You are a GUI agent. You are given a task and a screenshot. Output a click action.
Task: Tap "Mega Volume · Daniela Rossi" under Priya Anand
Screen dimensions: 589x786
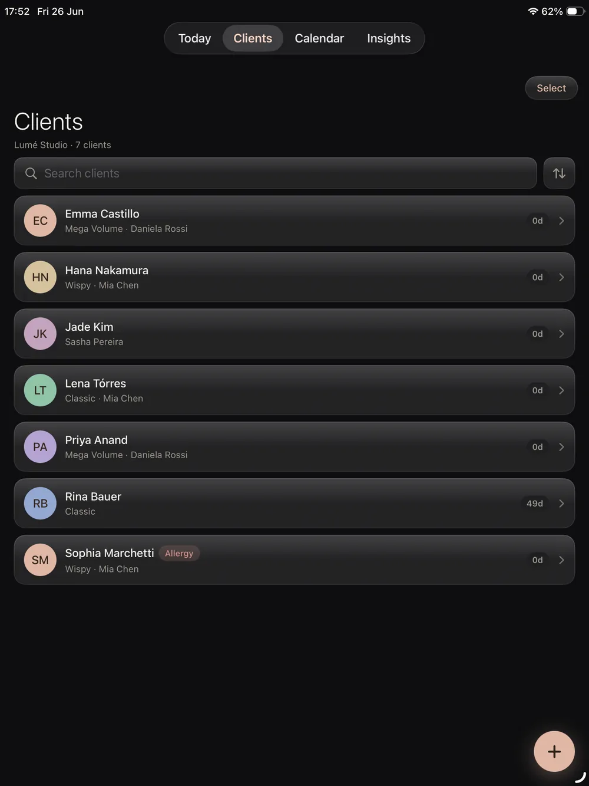click(126, 455)
